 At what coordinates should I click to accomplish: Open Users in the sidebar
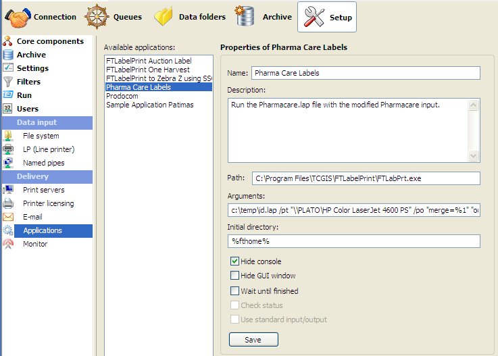pyautogui.click(x=27, y=109)
